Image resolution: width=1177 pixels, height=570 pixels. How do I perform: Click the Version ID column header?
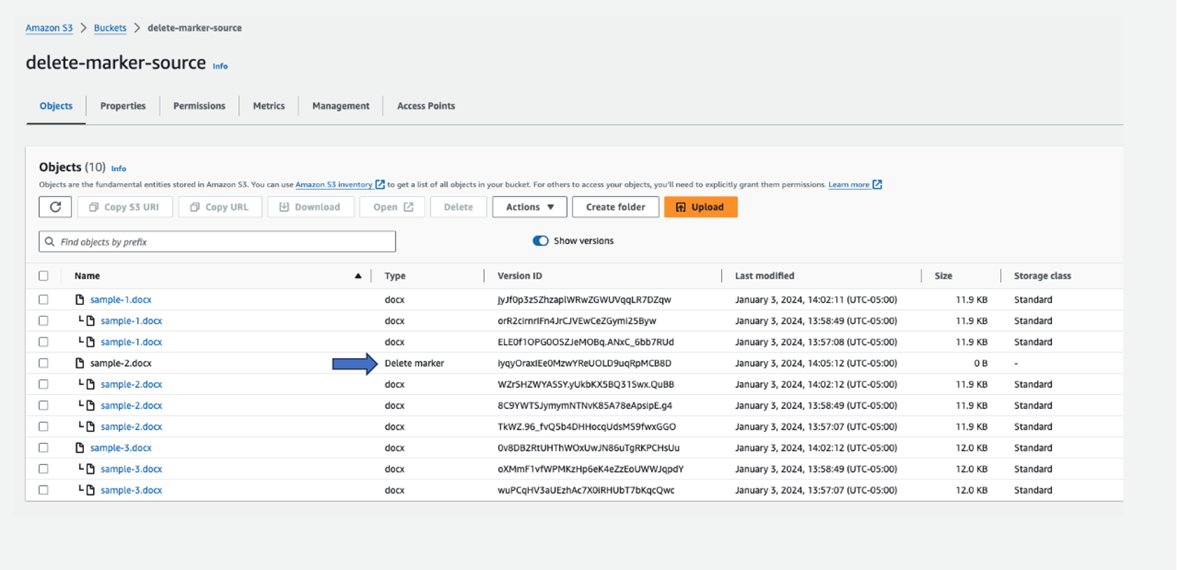520,276
